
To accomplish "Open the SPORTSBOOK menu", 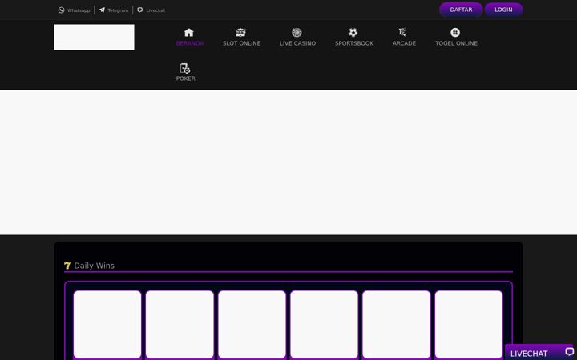I will [354, 38].
